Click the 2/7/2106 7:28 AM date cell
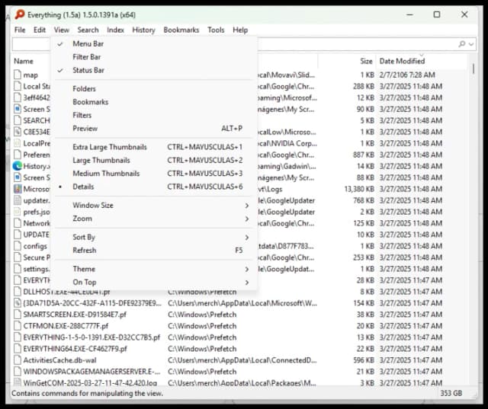 click(407, 75)
